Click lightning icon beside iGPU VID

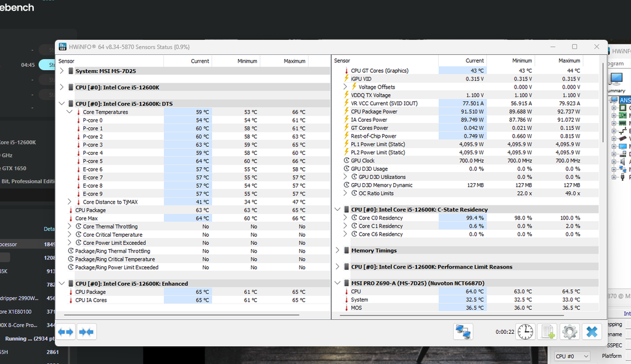coord(346,79)
